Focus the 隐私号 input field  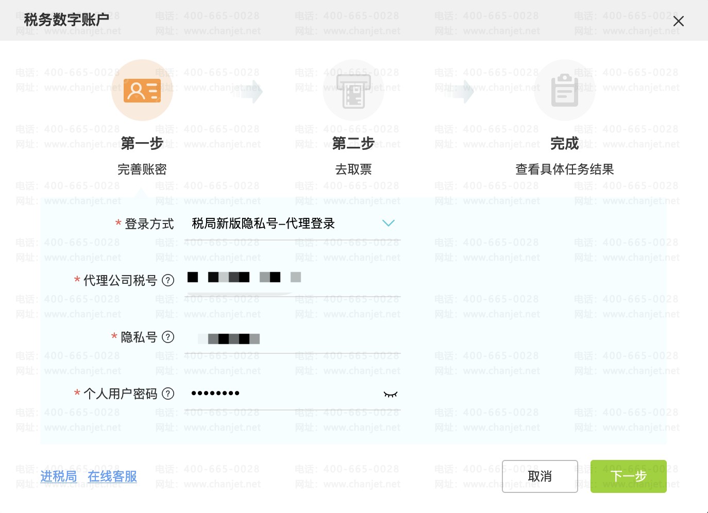(x=293, y=337)
